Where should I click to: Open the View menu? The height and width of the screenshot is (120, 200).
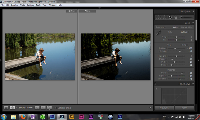[45, 5]
